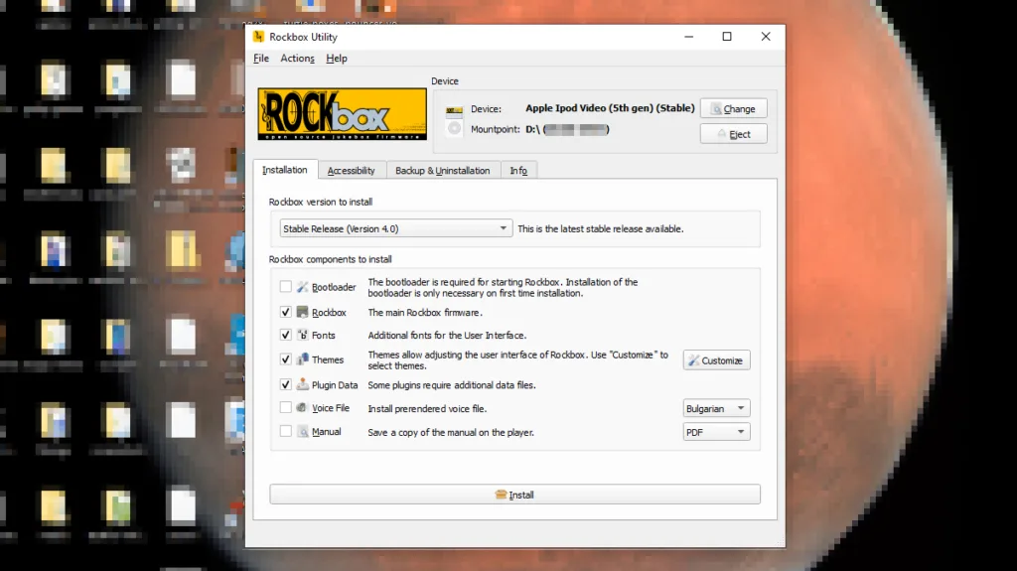Click the Customize themes button
Viewport: 1017px width, 571px height.
pyautogui.click(x=716, y=360)
